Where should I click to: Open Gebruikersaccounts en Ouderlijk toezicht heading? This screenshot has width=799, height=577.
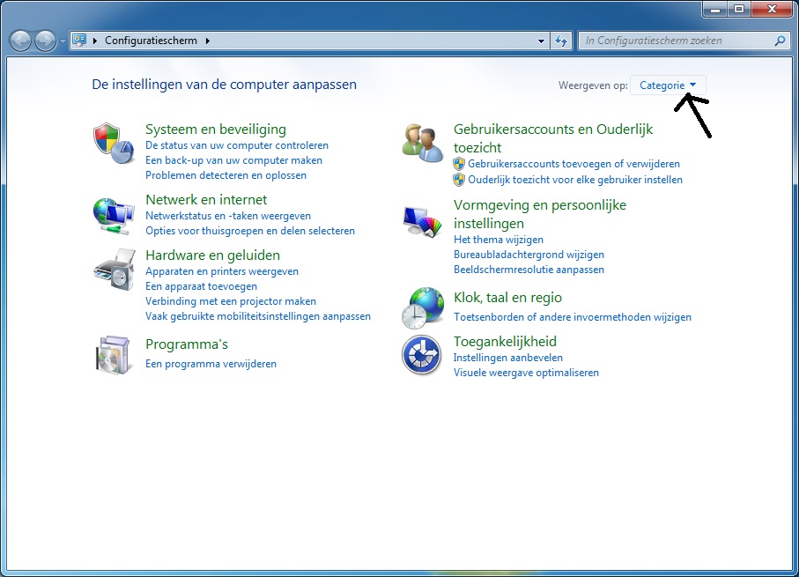(553, 138)
